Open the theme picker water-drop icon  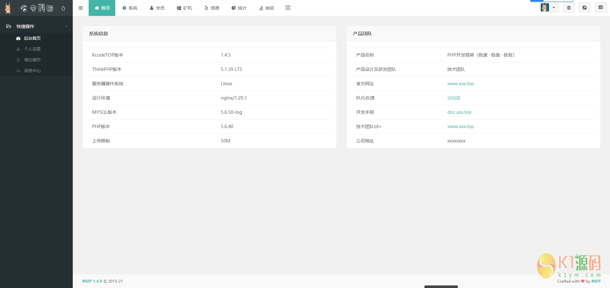click(63, 8)
